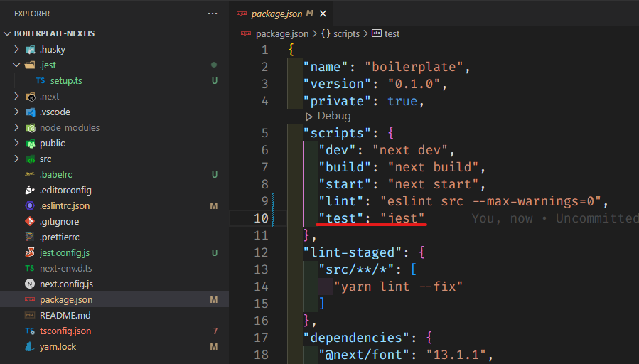Open setup.ts in the file tree
Image resolution: width=639 pixels, height=364 pixels.
(x=65, y=81)
